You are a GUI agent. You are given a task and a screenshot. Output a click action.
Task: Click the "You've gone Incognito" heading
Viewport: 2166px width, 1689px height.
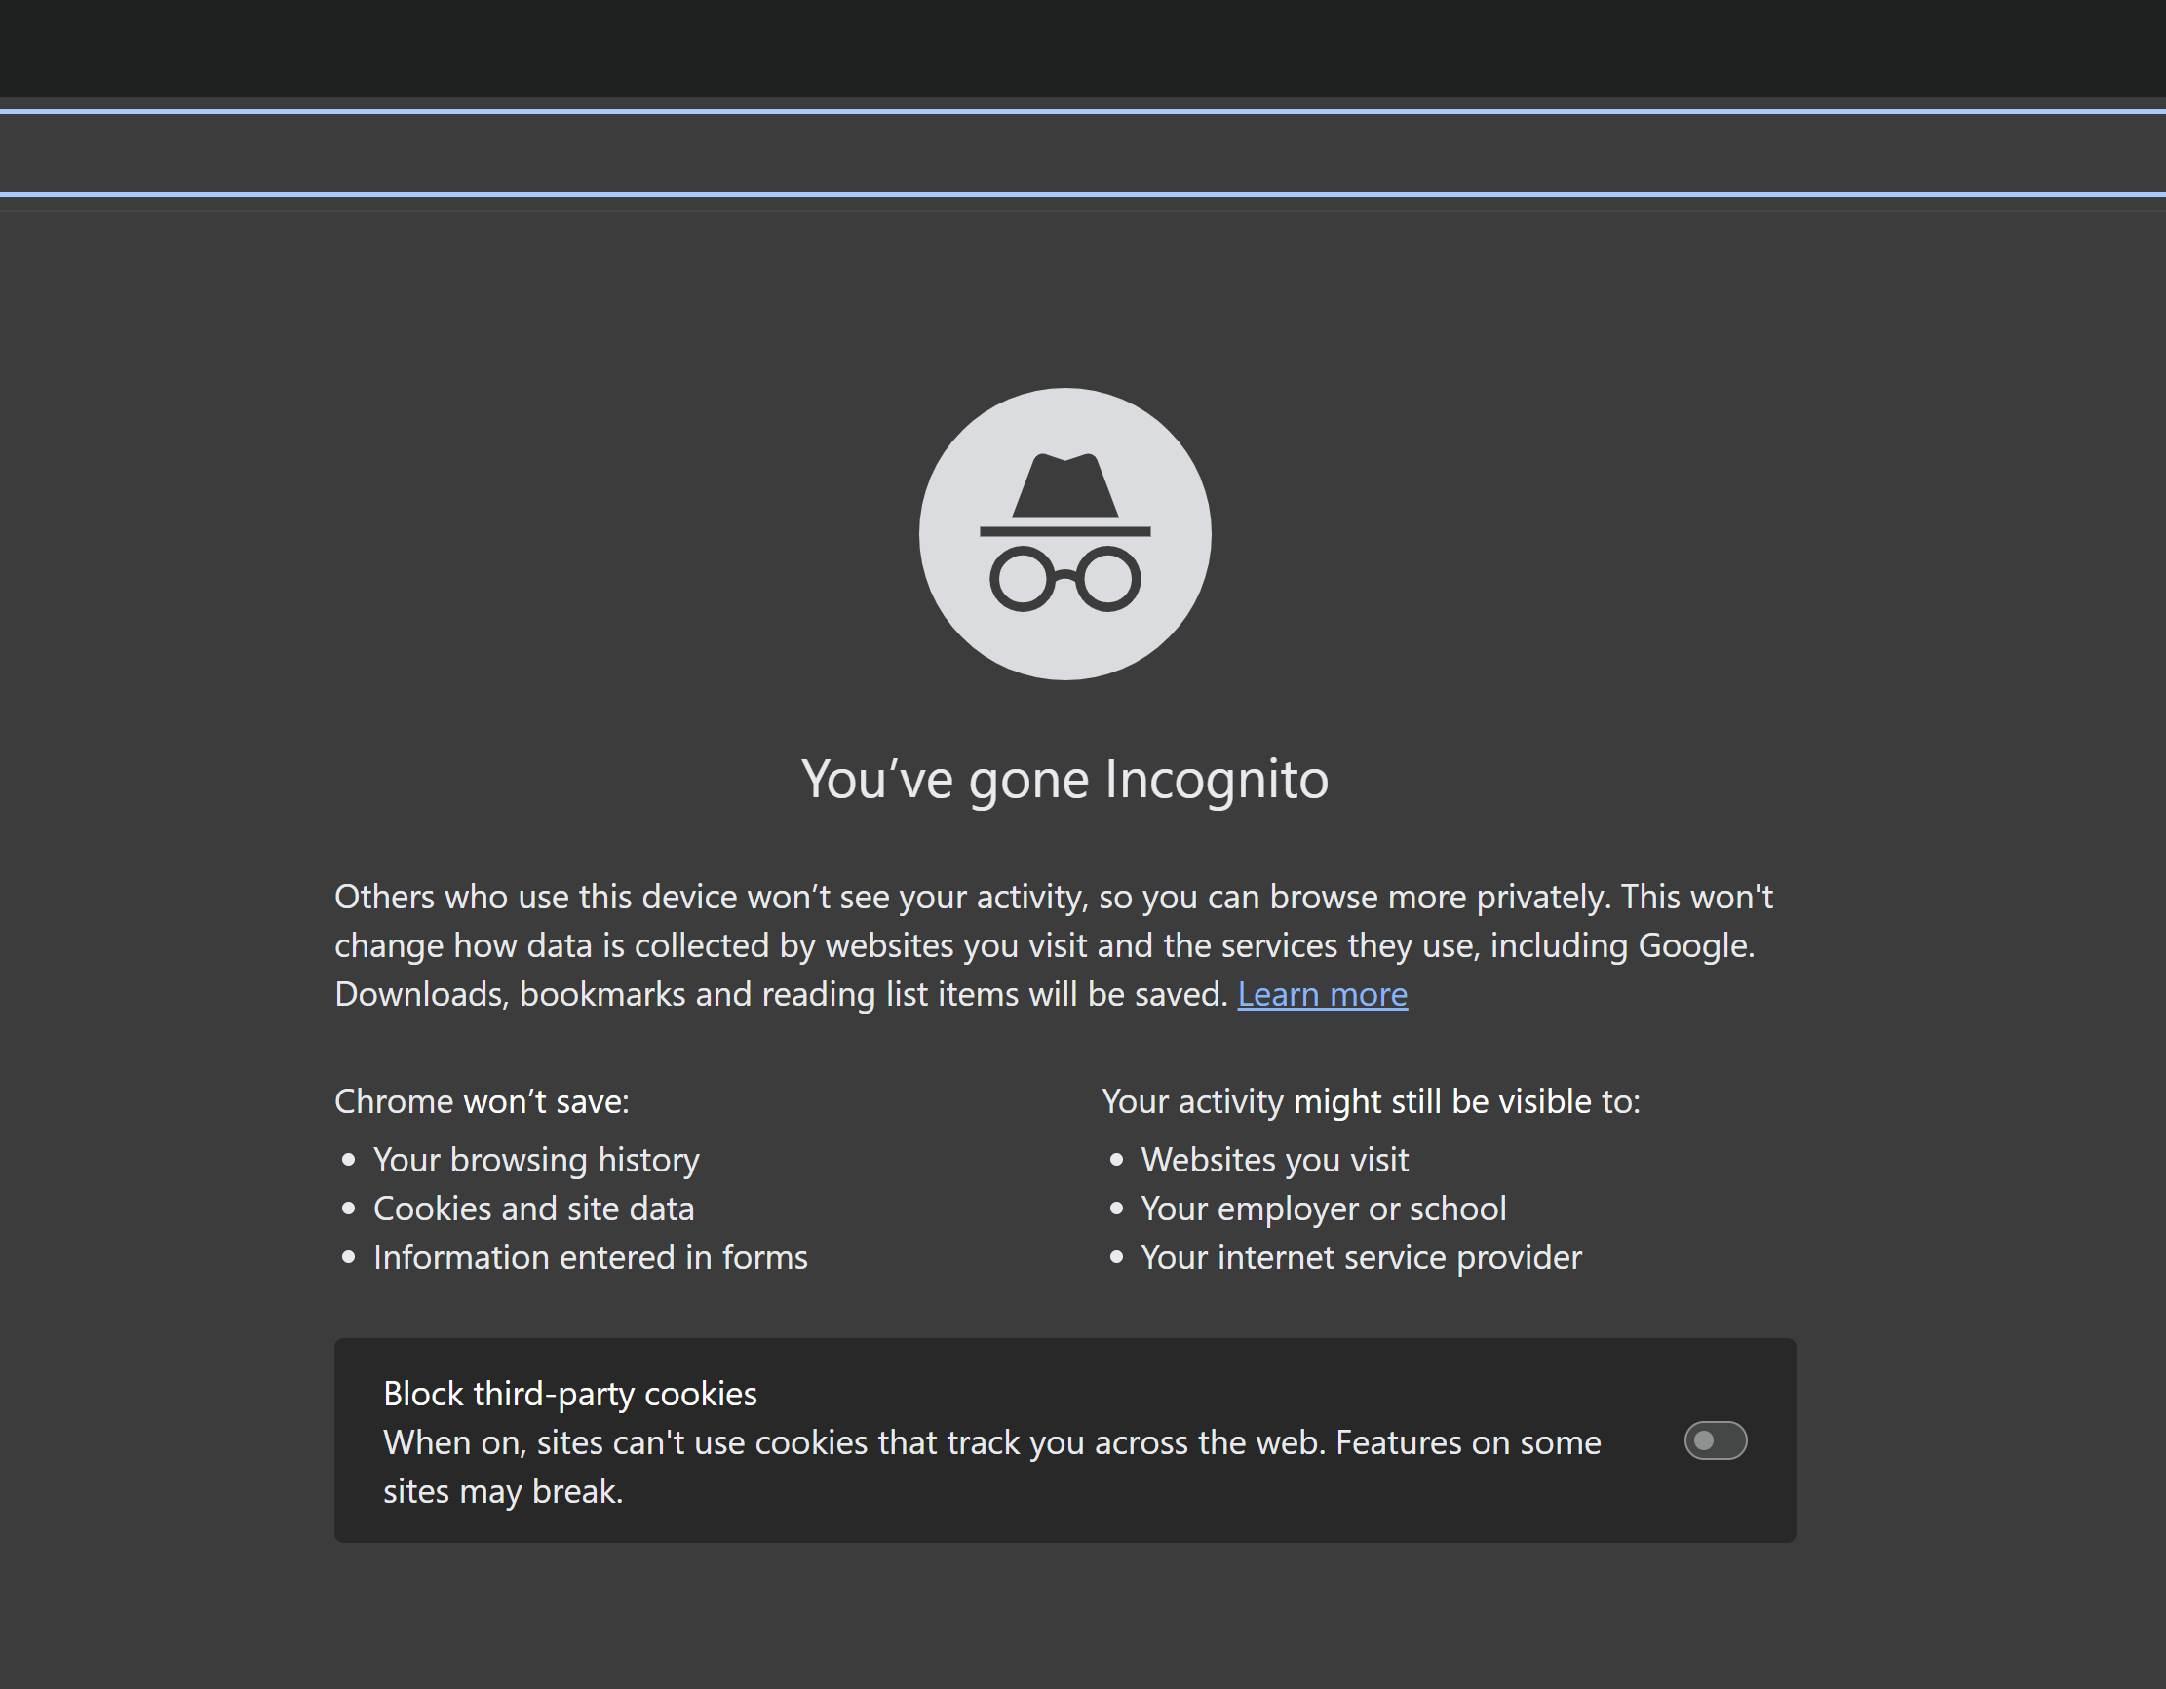[x=1064, y=779]
